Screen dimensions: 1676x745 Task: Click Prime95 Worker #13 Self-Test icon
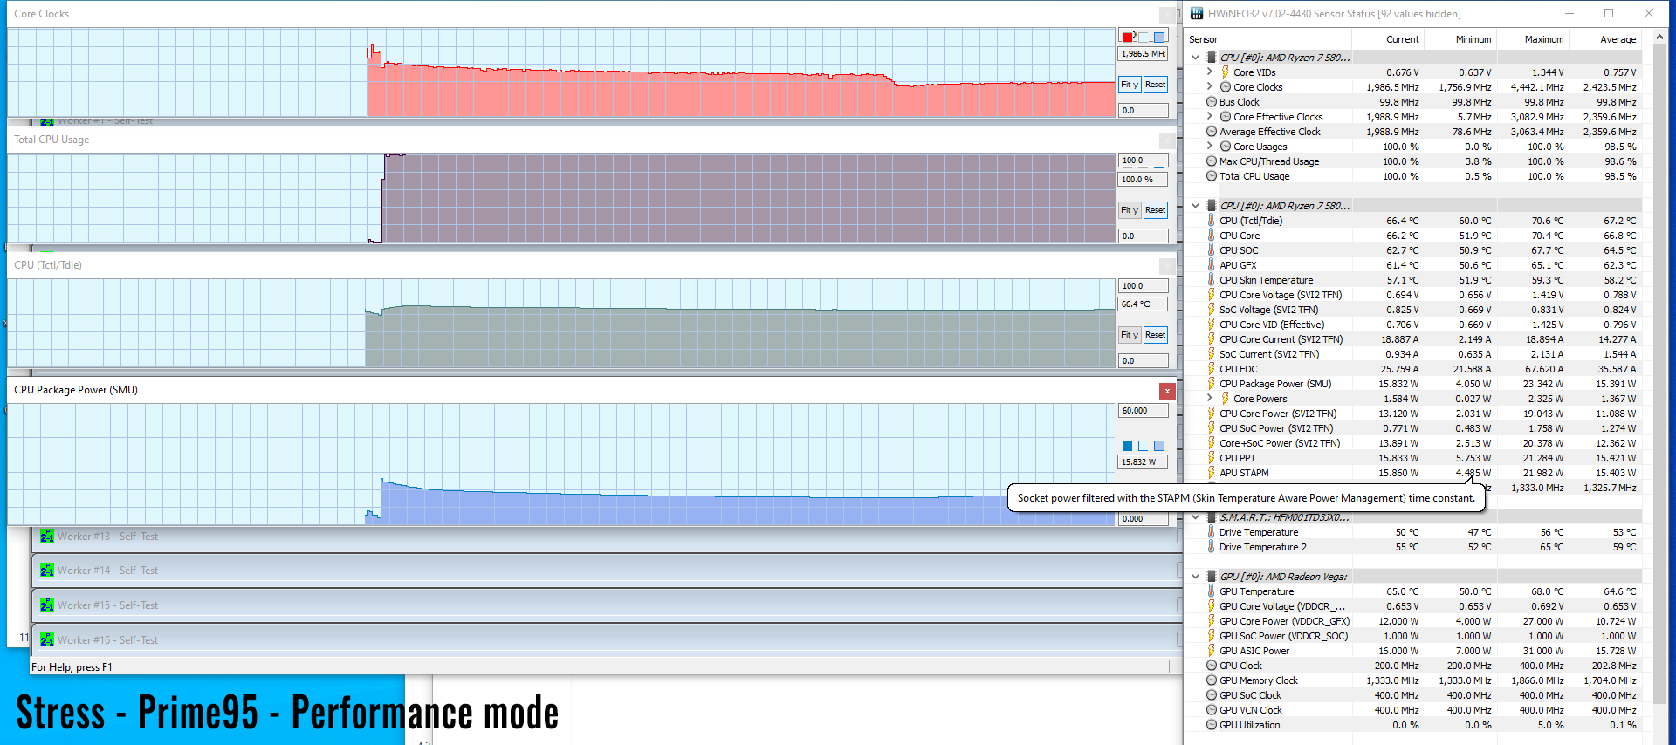coord(47,537)
